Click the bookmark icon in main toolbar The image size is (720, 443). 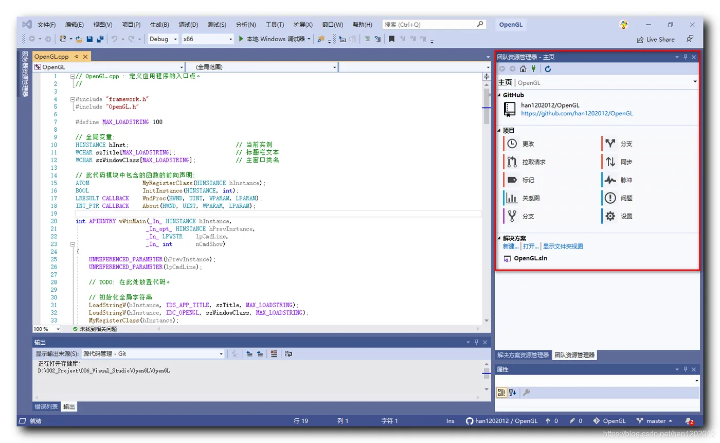[392, 39]
